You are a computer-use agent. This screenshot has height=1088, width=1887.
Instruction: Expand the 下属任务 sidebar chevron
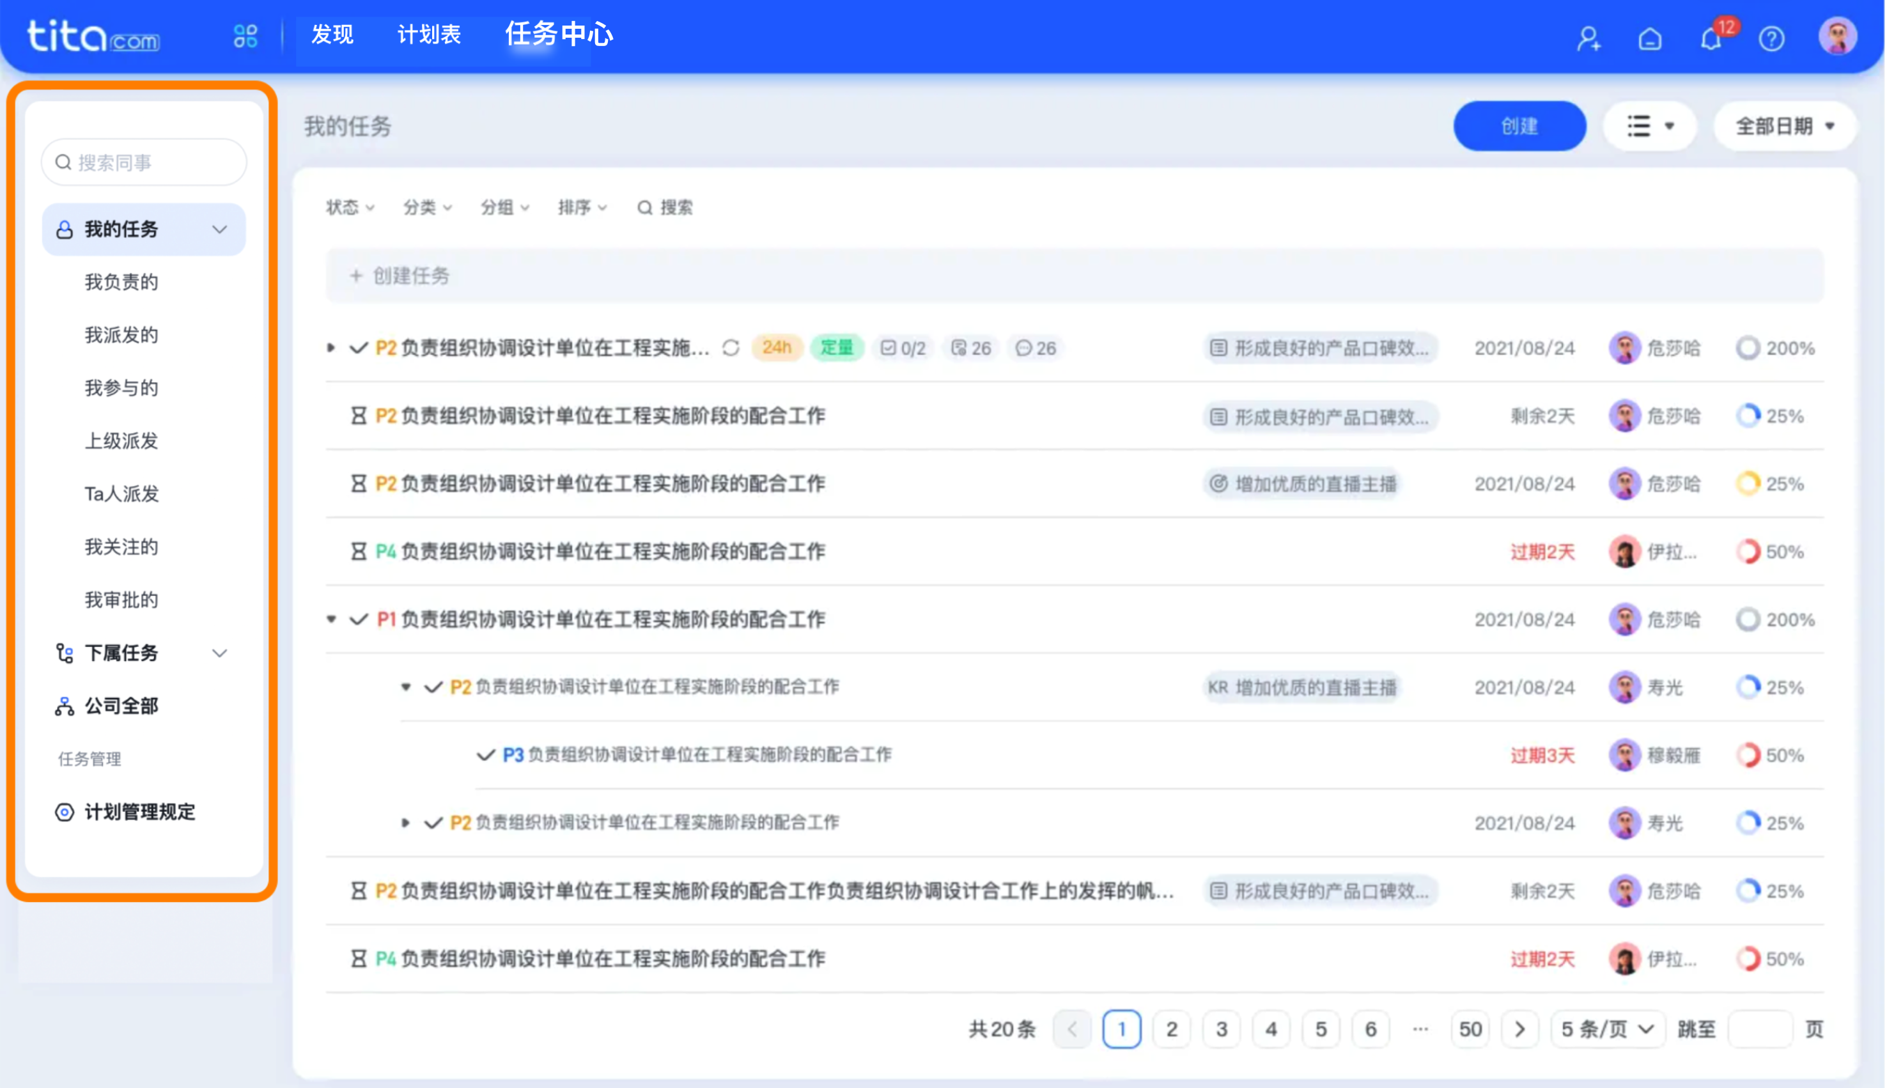pyautogui.click(x=220, y=653)
